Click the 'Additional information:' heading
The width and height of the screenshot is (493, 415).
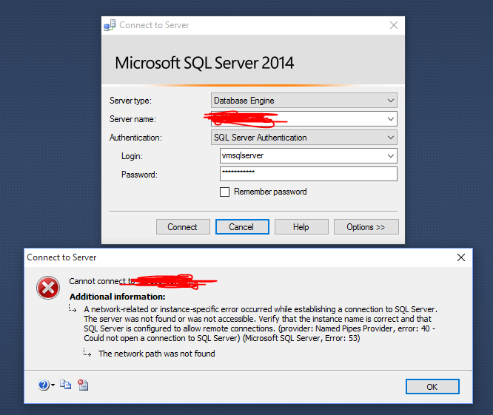tap(117, 297)
